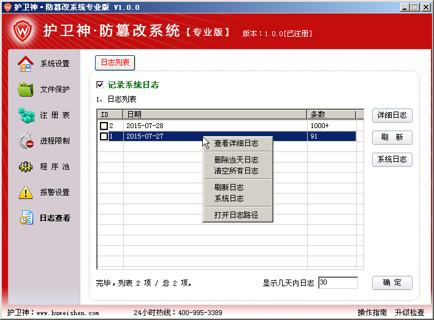Open 报警设置 sidebar label
434x320 pixels.
pyautogui.click(x=55, y=192)
